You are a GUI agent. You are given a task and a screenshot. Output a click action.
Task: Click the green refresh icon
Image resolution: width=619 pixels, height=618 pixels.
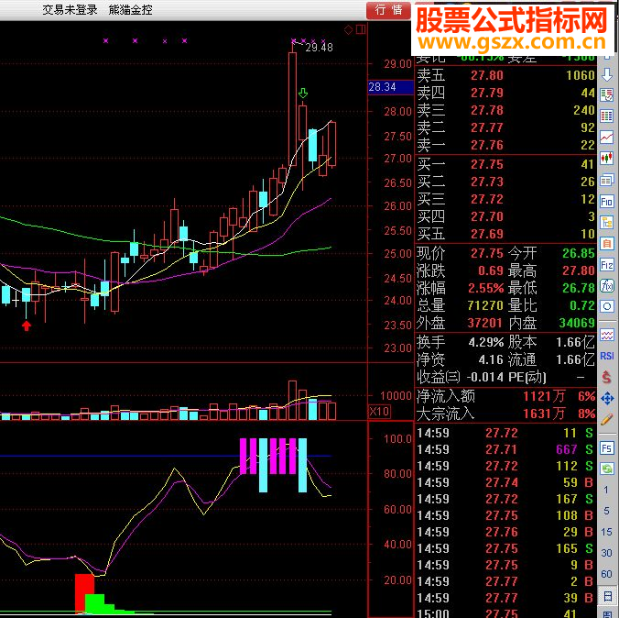coord(607,469)
